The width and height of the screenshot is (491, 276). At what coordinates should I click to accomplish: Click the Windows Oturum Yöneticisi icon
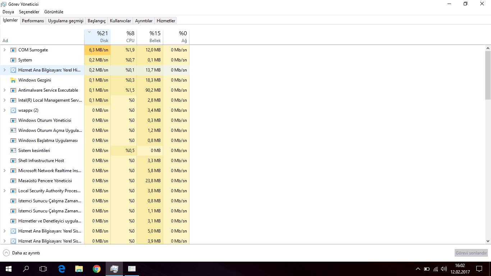click(13, 120)
